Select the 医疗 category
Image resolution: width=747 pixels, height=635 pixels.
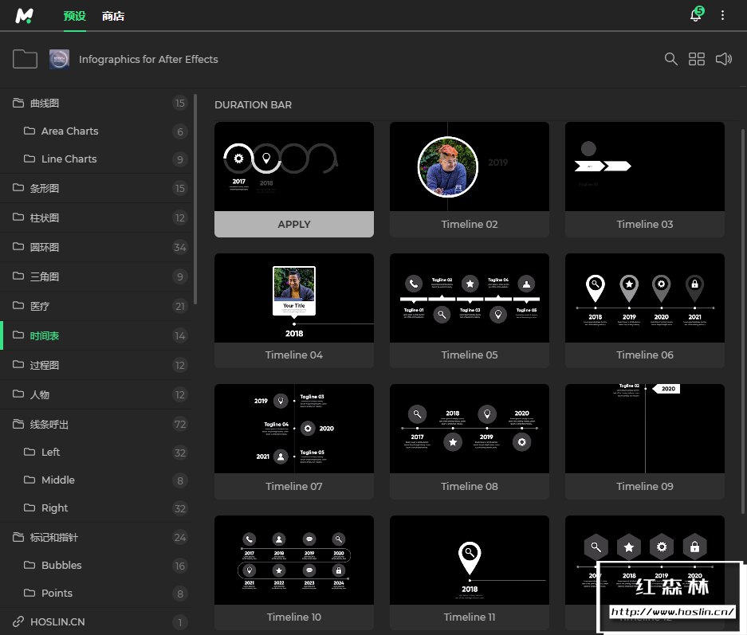point(96,306)
